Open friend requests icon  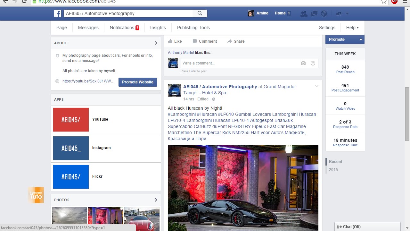coord(304,13)
